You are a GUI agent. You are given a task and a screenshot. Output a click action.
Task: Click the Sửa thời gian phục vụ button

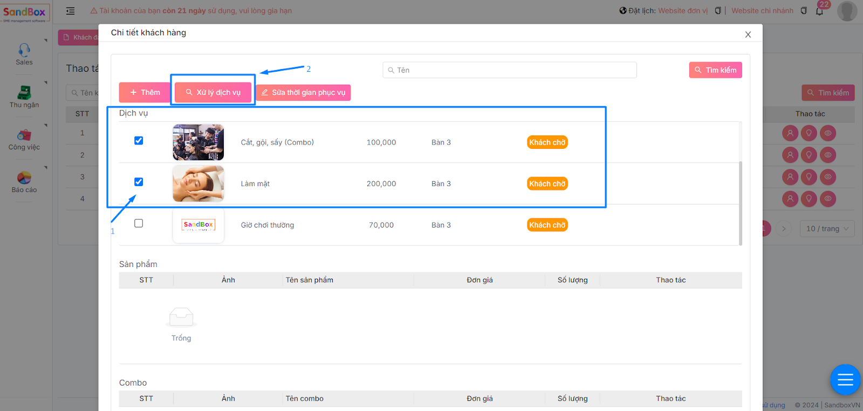click(303, 93)
